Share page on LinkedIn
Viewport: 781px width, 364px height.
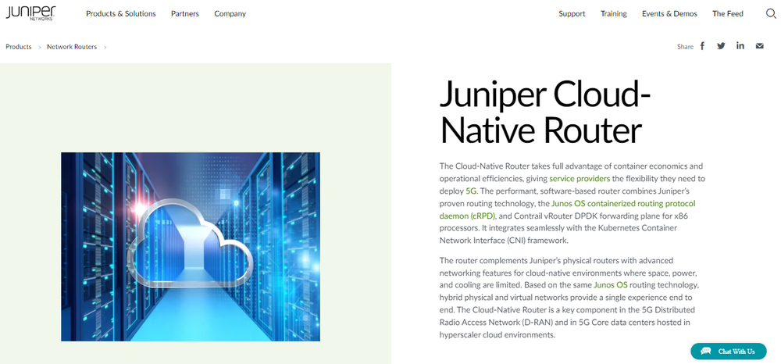click(740, 46)
